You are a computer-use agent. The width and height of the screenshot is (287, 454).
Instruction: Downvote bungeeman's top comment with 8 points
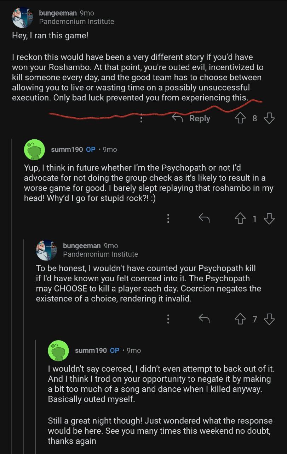269,118
